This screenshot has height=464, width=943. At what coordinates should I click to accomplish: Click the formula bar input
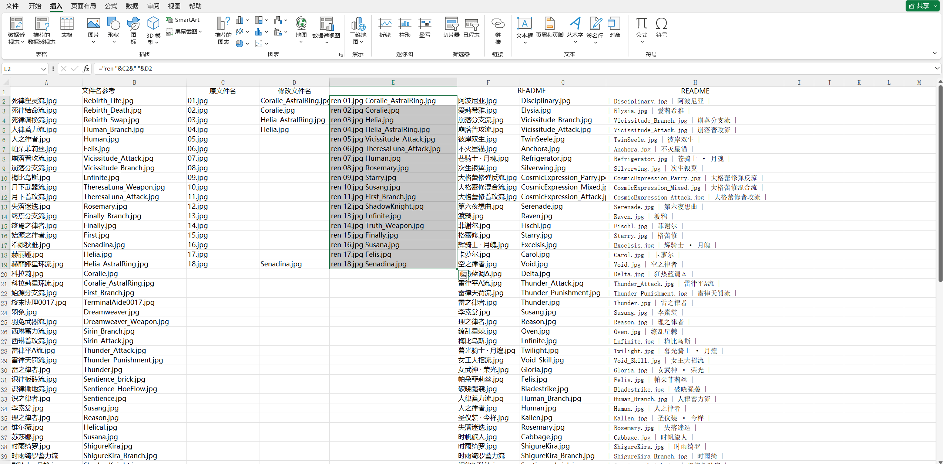pos(514,69)
